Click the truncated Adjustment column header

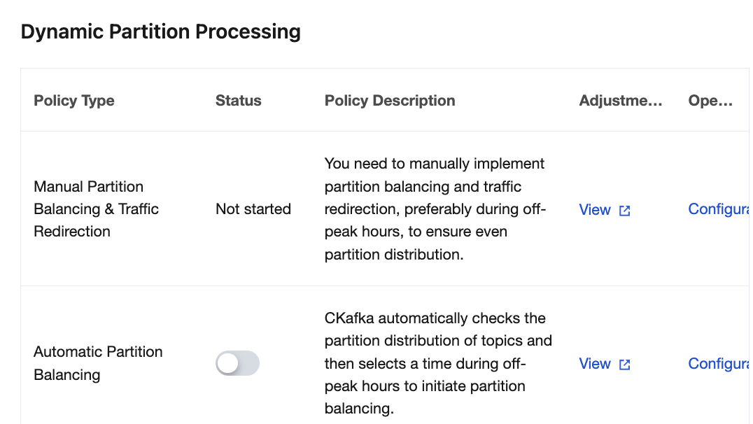click(x=620, y=101)
